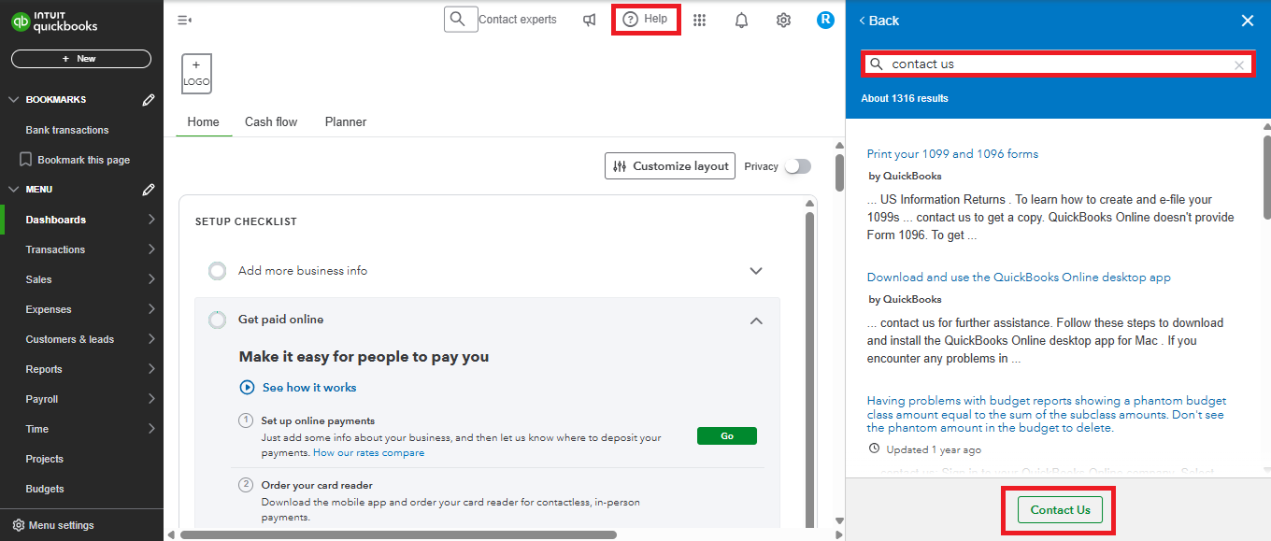This screenshot has height=541, width=1271.
Task: Expand Add more business info checklist item
Action: click(x=756, y=271)
